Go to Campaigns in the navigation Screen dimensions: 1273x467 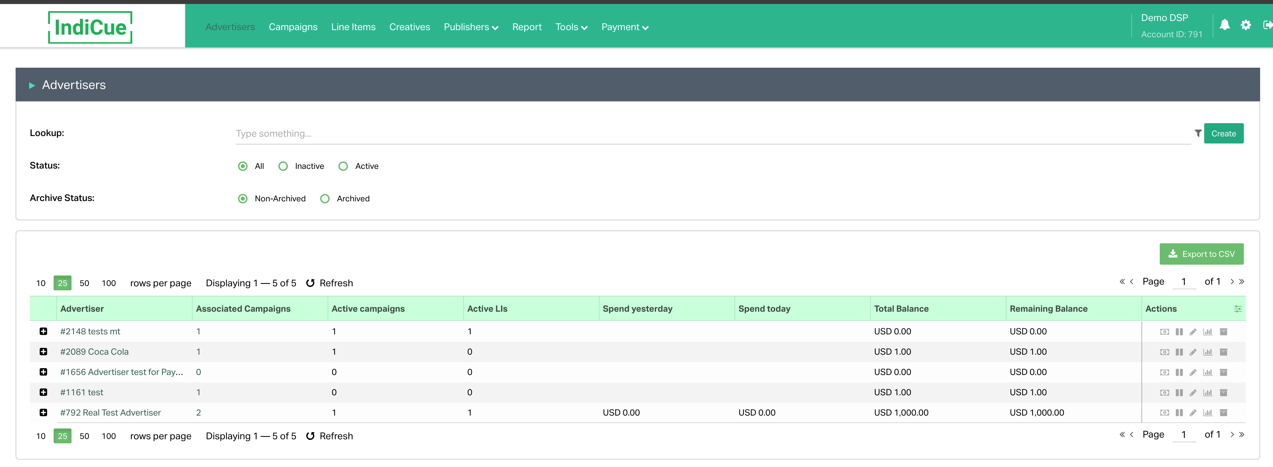(x=293, y=27)
